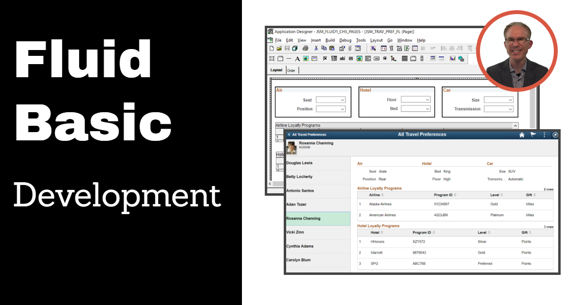Click the Open folder toolbar icon

[x=279, y=49]
